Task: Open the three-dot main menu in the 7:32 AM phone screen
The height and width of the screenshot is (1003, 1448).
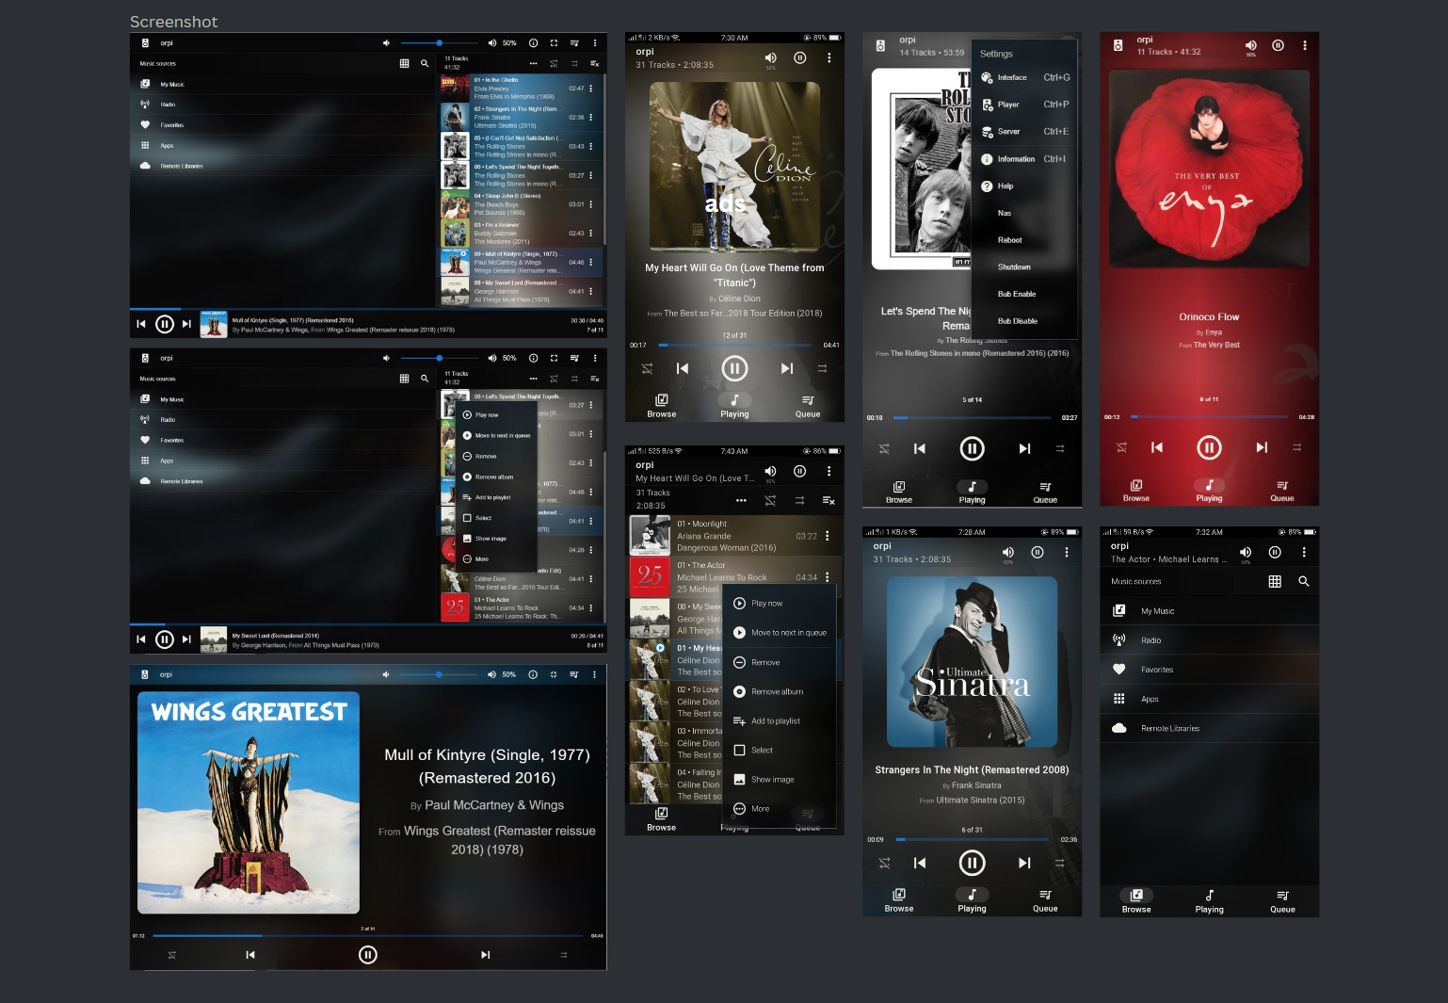Action: point(1304,553)
